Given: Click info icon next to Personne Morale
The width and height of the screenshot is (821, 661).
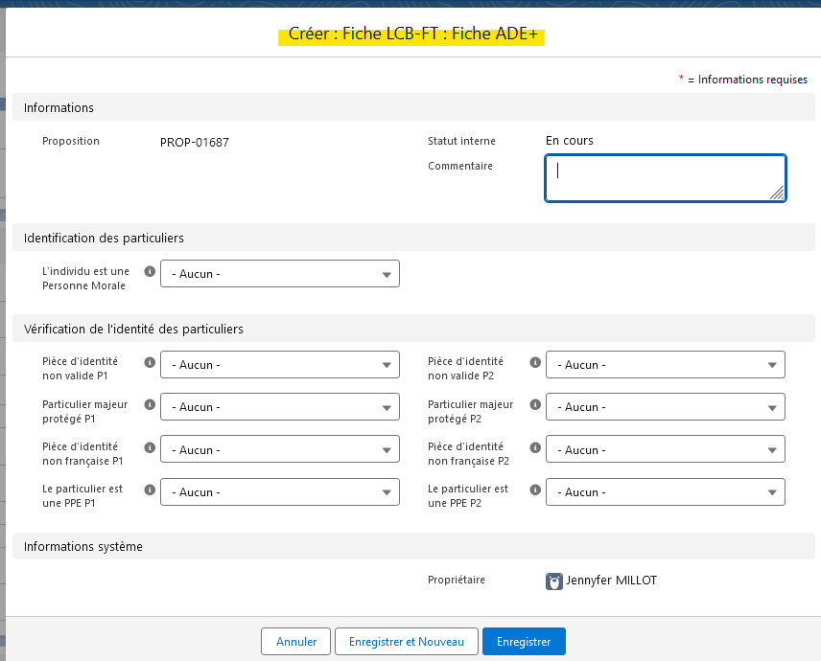Looking at the screenshot, I should [150, 272].
